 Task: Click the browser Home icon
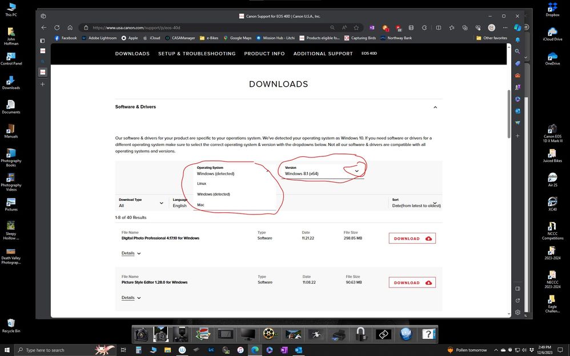click(70, 27)
